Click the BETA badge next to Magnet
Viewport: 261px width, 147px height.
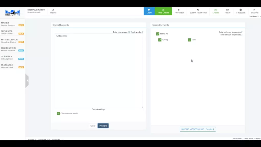21,25
